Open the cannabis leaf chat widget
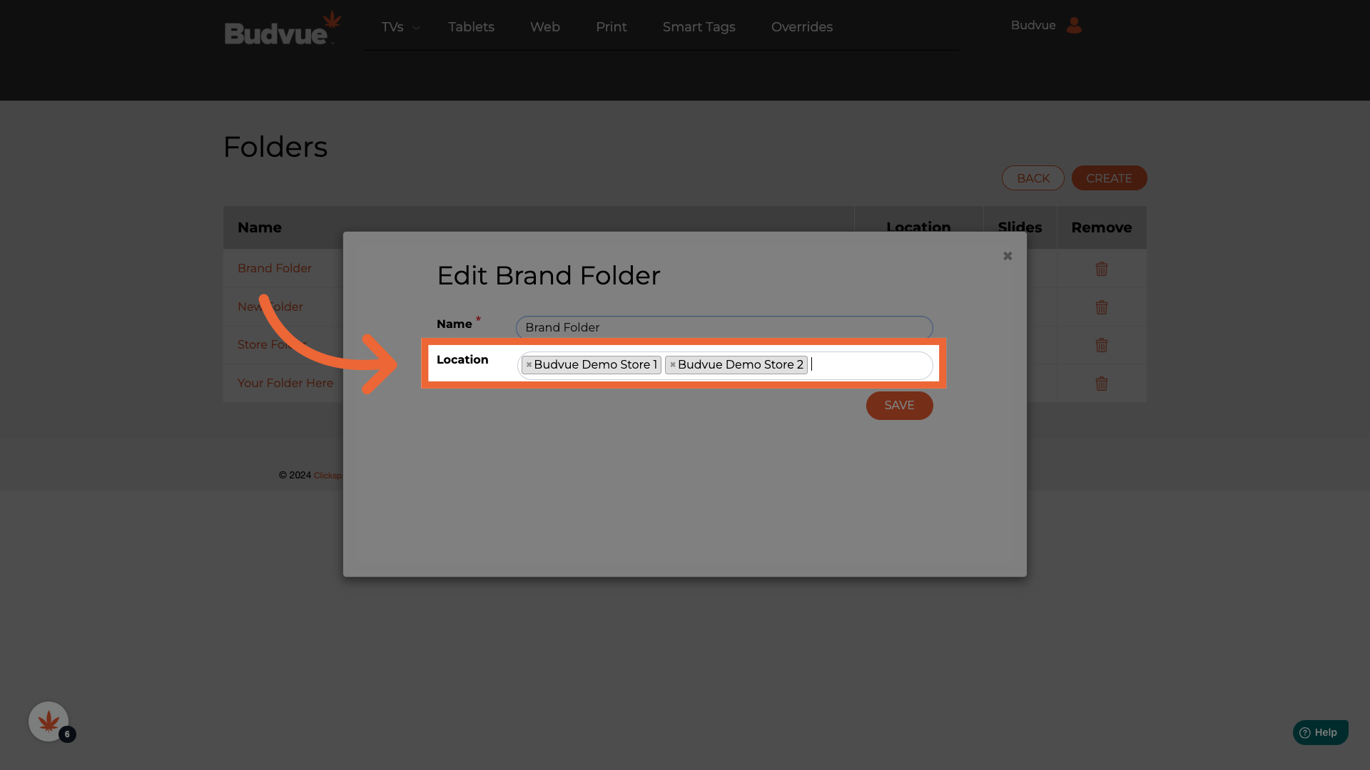Viewport: 1370px width, 770px height. 49,722
